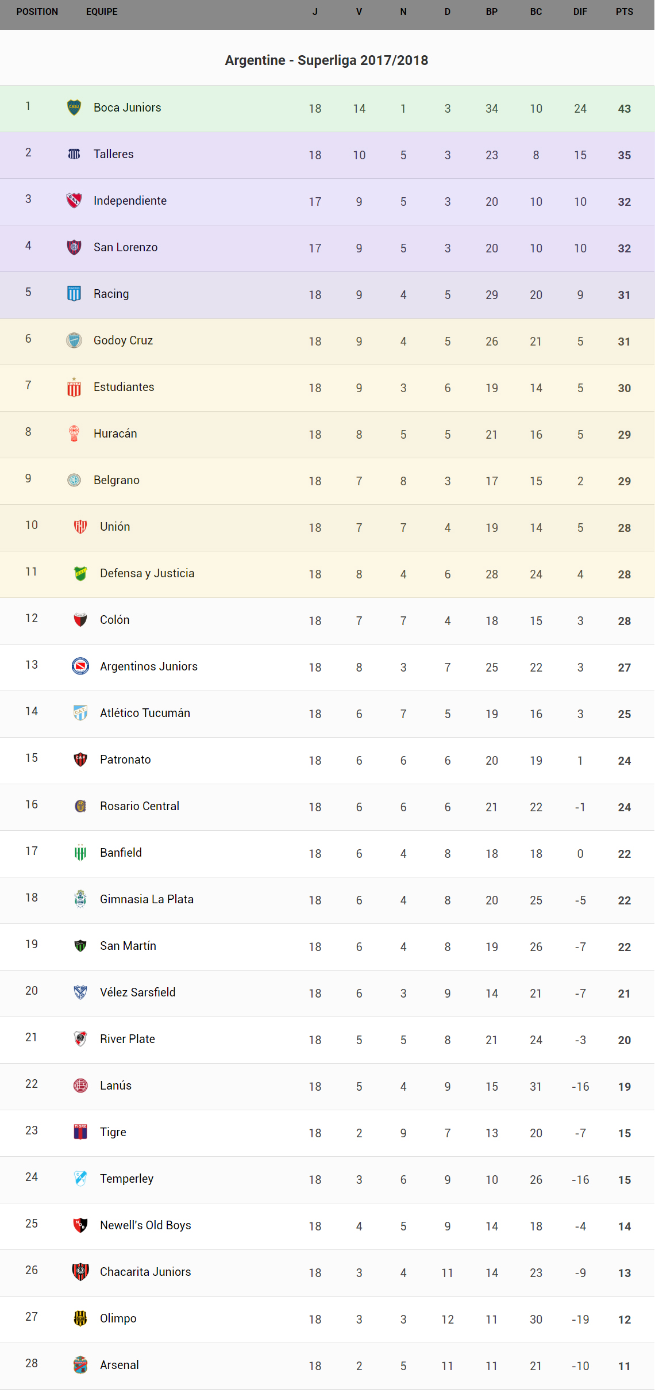Click the Olimpo yellow-black crest
Viewport: 655px width, 1392px height.
click(x=80, y=1318)
